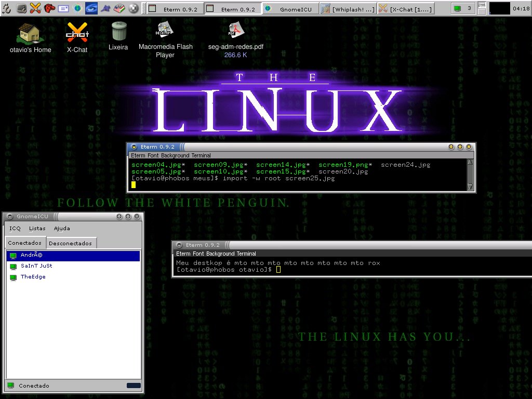Click the small window-list pager beside the monitor applet
The image size is (532, 399).
(x=481, y=8)
